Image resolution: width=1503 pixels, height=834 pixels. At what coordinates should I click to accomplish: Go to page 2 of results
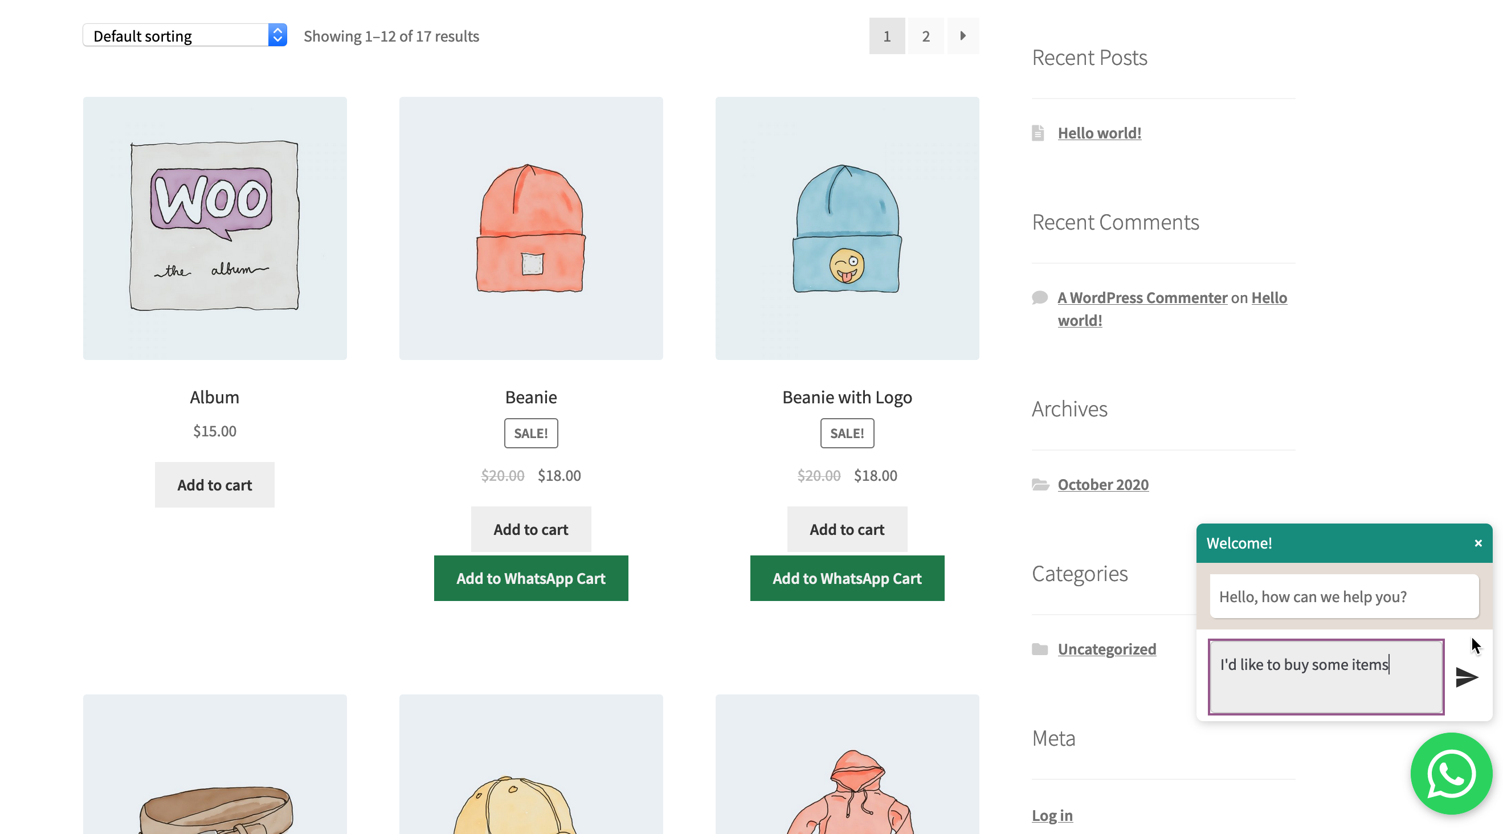pyautogui.click(x=925, y=35)
